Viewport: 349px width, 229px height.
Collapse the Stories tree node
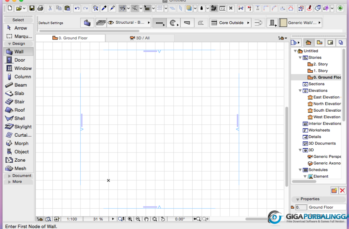(x=300, y=58)
